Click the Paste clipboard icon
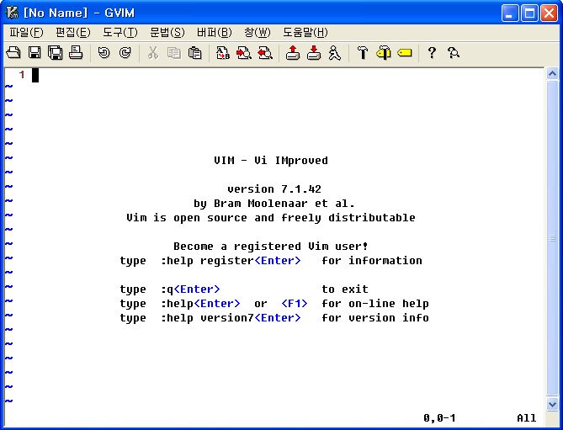563x430 pixels. [195, 53]
